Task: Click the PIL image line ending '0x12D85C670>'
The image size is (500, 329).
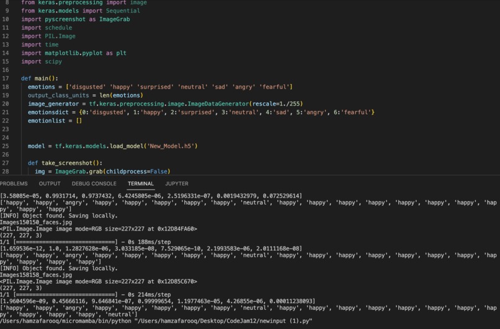Action: (99, 281)
